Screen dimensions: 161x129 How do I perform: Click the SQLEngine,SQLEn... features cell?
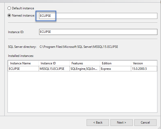click(x=85, y=69)
